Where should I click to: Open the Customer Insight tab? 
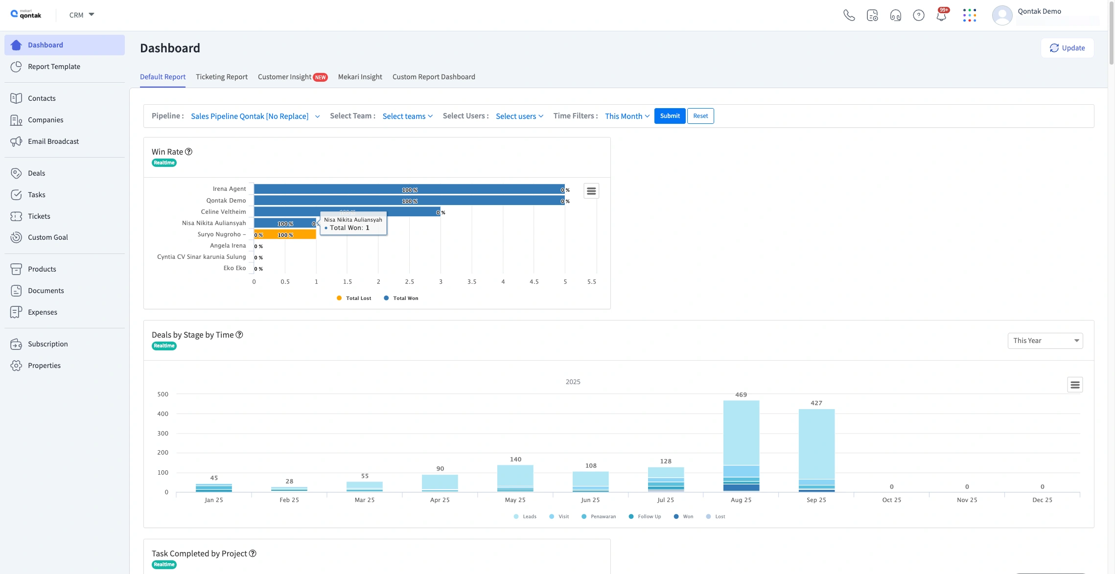284,77
